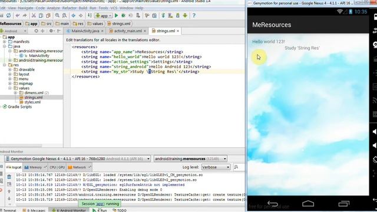Select MainActivity in project tree
Screen dimensions: 377x212
[x=39, y=55]
